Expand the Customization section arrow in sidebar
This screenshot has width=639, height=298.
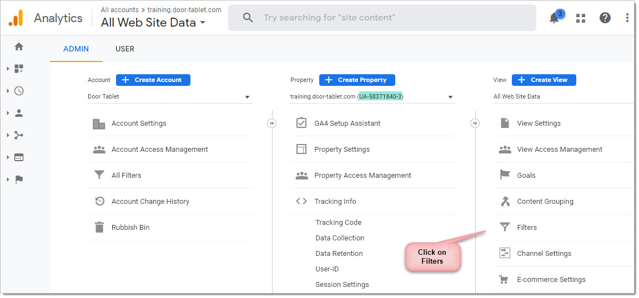8,69
